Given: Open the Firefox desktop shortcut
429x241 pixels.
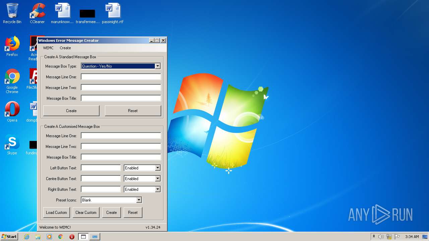Looking at the screenshot, I should pyautogui.click(x=12, y=46).
